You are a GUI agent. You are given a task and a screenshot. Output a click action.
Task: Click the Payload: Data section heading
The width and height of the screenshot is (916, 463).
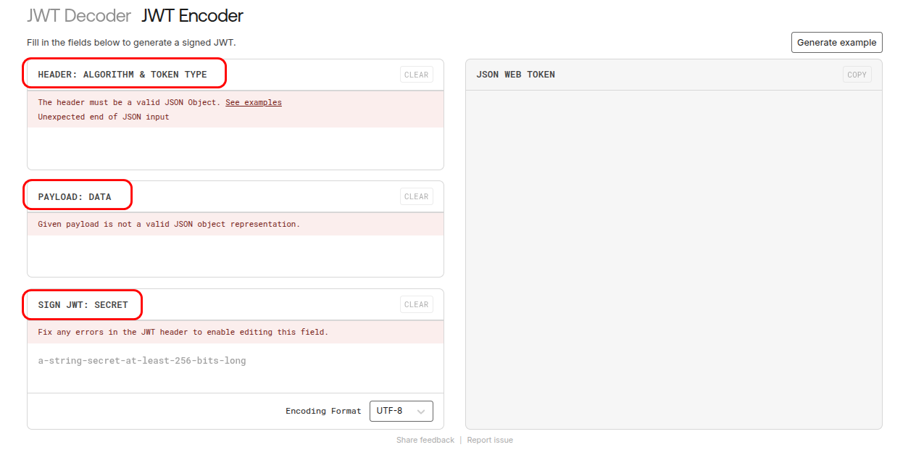point(75,196)
